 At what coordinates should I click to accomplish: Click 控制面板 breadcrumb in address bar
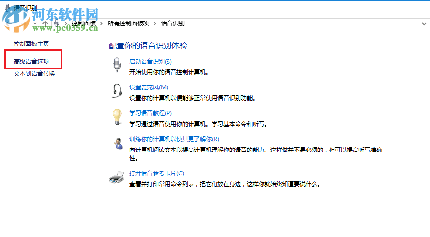pyautogui.click(x=84, y=23)
